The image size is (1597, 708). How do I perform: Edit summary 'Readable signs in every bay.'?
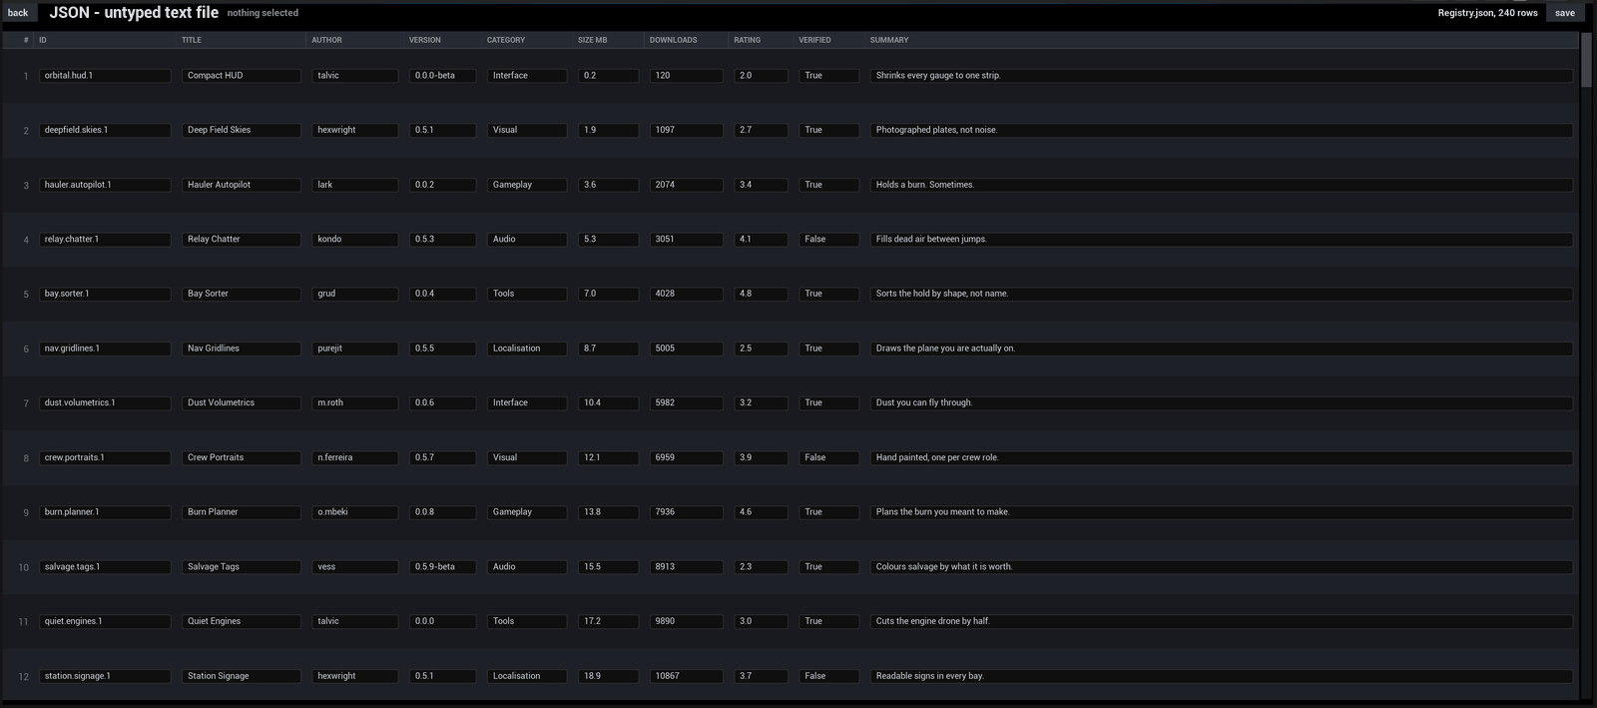point(1222,676)
